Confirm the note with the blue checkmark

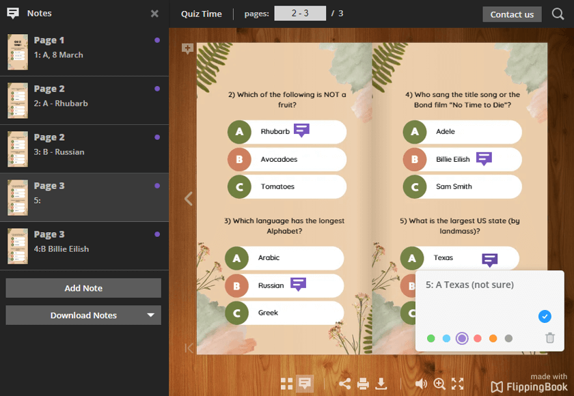(x=545, y=316)
